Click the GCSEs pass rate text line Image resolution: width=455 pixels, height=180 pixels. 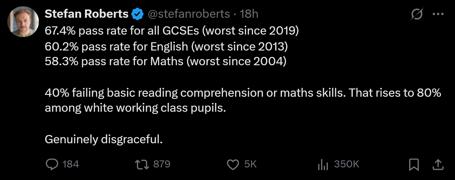(172, 30)
